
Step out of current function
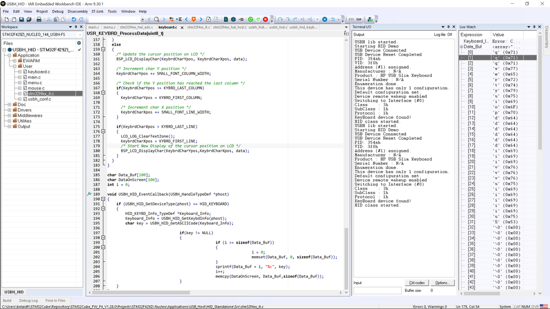click(295, 19)
